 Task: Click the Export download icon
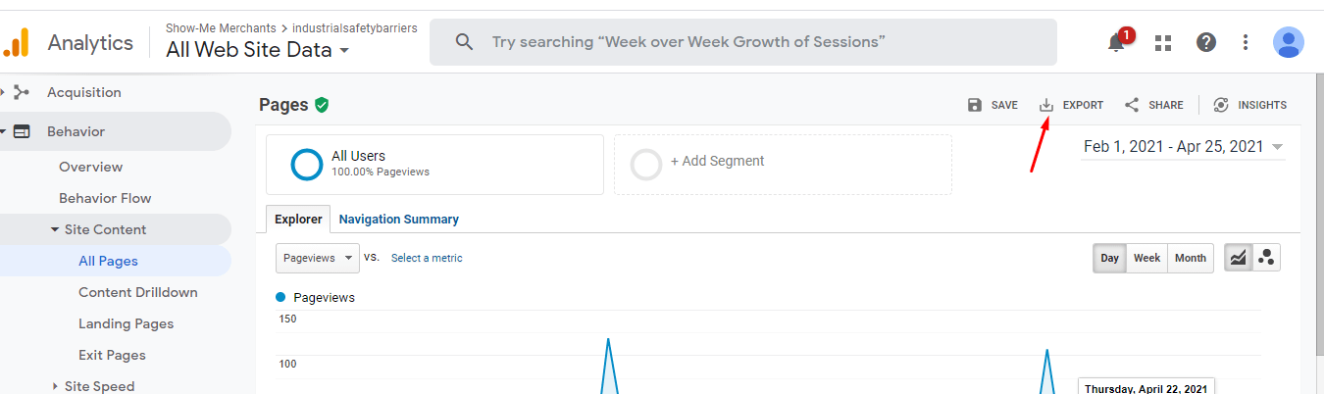click(x=1046, y=105)
